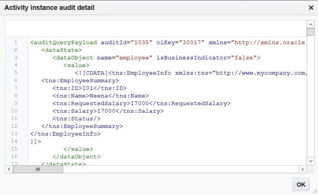Click the vertical scrollbar thumb
This screenshot has width=318, height=195.
point(310,32)
